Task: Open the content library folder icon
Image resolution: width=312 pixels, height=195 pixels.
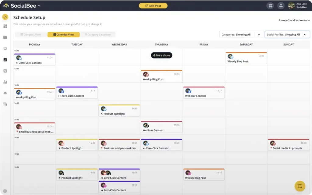Action: click(5, 37)
